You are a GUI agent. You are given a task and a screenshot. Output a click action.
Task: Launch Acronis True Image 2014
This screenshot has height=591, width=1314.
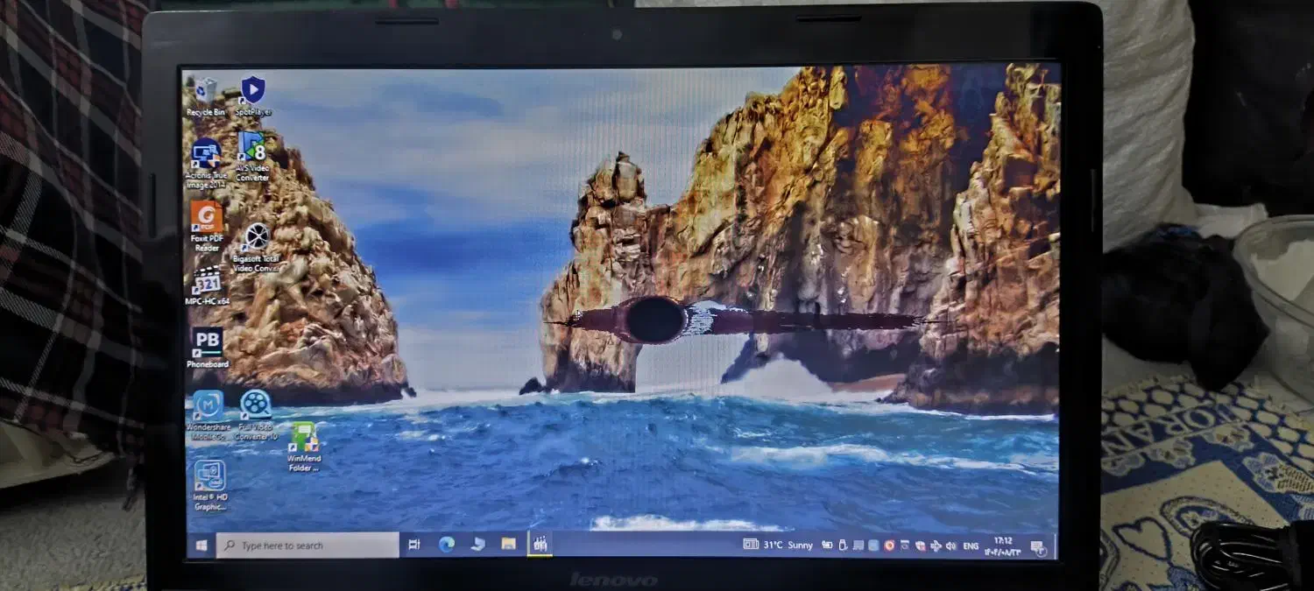[x=205, y=153]
